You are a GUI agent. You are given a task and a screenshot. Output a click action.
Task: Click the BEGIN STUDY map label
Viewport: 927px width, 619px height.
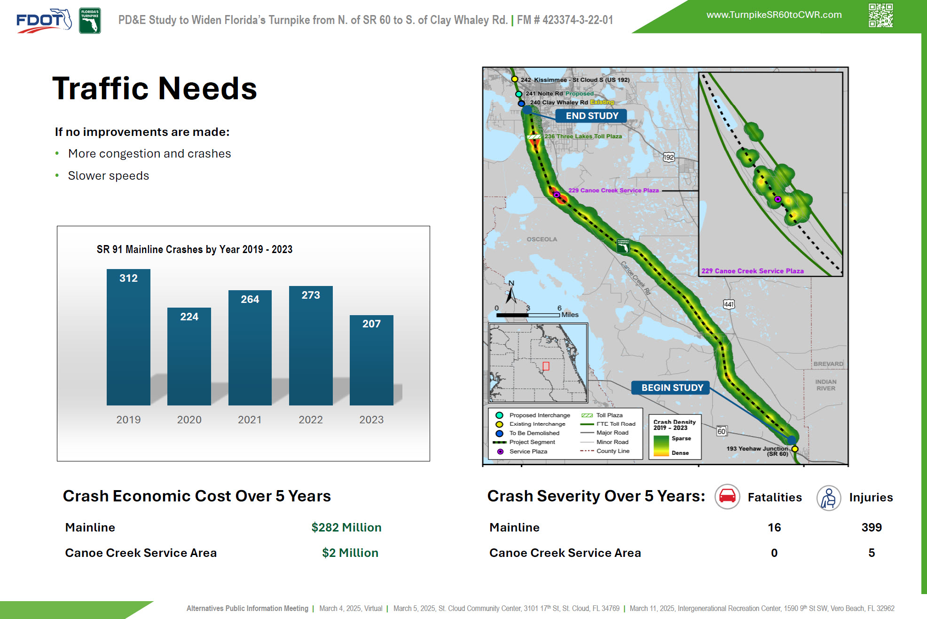(x=671, y=388)
